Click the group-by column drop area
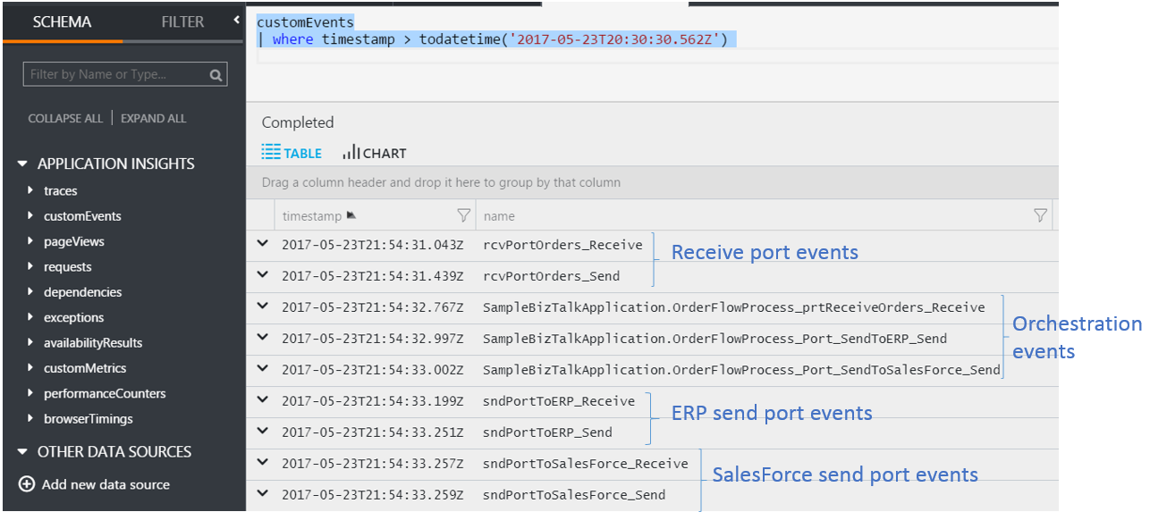The width and height of the screenshot is (1150, 512). pyautogui.click(x=652, y=182)
